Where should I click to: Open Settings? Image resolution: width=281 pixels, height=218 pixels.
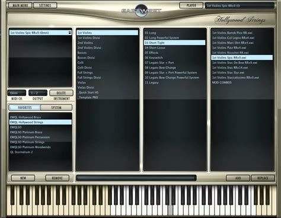pyautogui.click(x=45, y=5)
